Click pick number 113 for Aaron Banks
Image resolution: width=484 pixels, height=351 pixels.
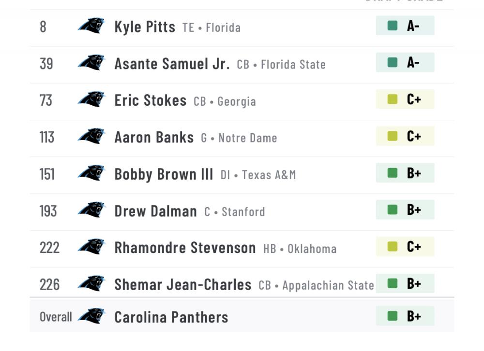point(47,137)
